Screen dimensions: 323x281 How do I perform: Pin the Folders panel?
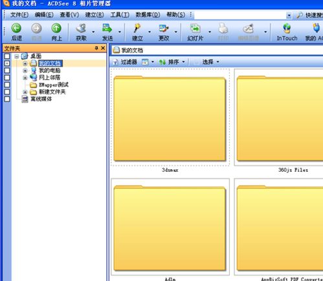point(96,48)
